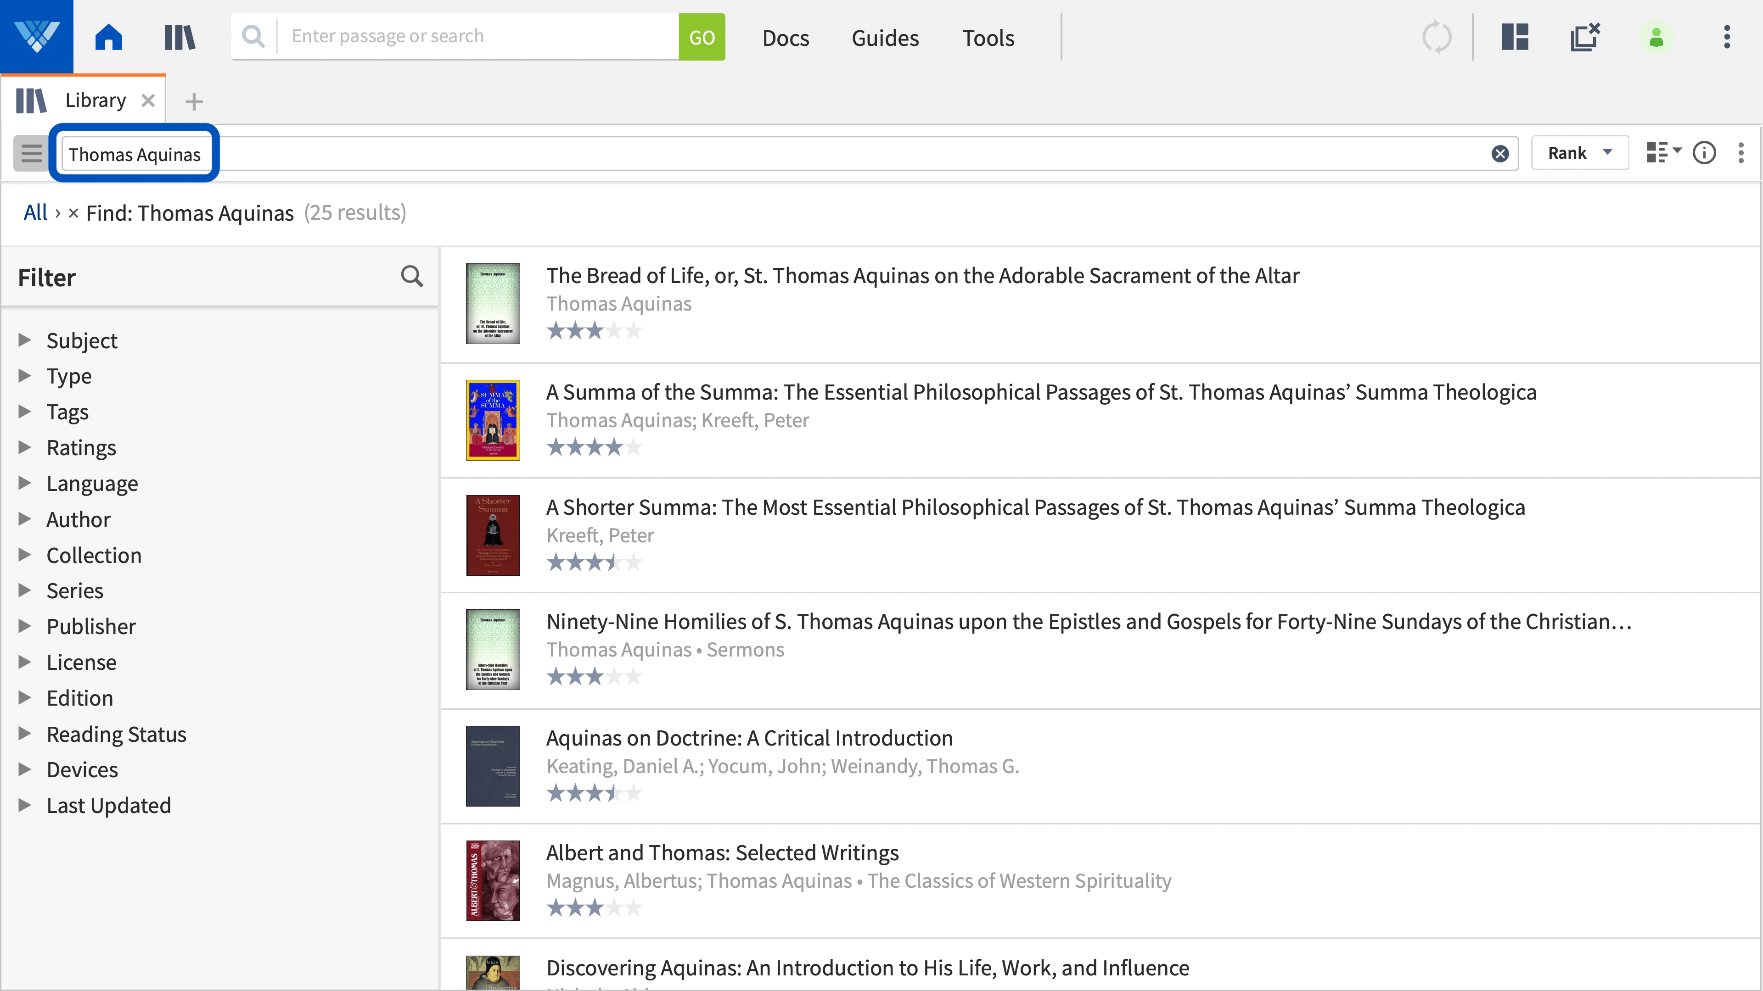The width and height of the screenshot is (1763, 991).
Task: Expand the Collection filter
Action: tap(25, 555)
